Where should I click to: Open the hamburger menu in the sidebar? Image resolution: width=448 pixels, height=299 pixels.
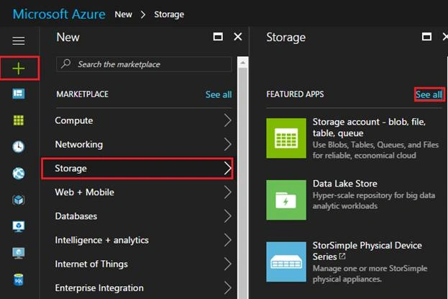(19, 40)
